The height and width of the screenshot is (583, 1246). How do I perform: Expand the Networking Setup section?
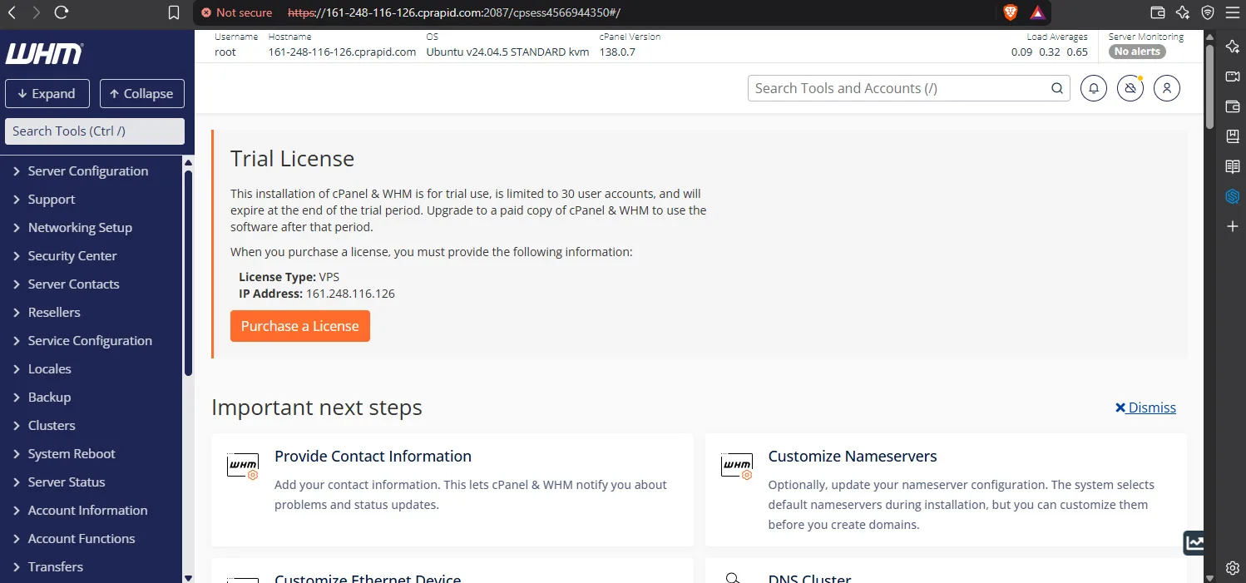pos(80,228)
